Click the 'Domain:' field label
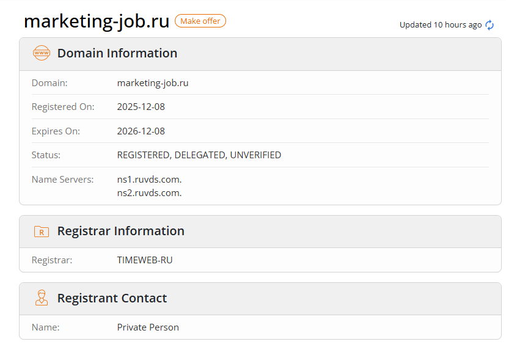Screen dimensions: 506x347 tap(50, 83)
